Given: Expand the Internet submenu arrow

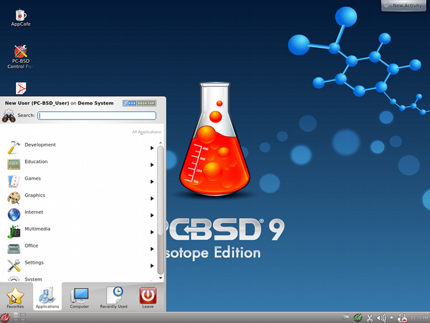Looking at the screenshot, I should (152, 215).
